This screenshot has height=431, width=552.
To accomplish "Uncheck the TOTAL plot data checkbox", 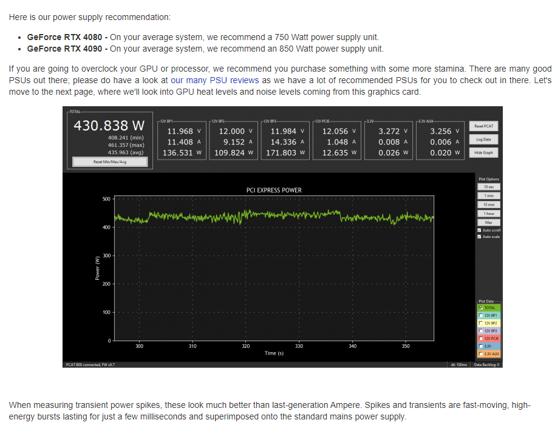I will tap(480, 308).
